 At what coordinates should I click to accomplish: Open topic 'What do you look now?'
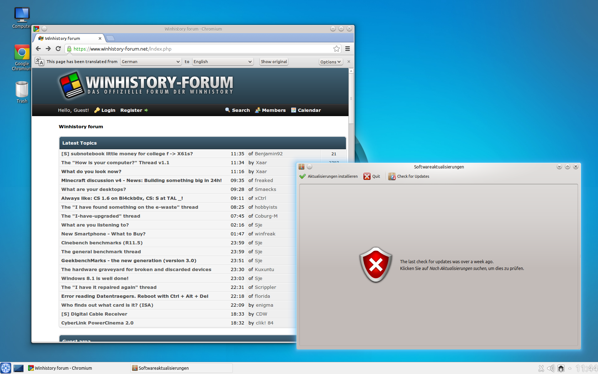(91, 172)
